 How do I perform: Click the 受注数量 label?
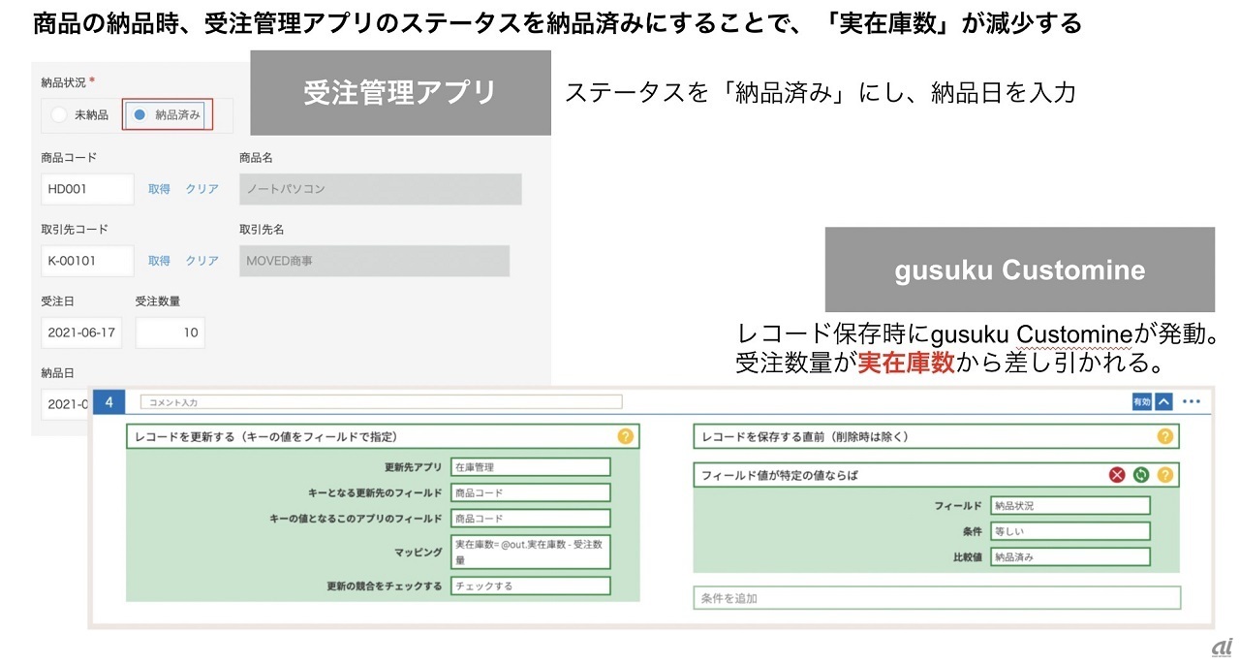158,301
